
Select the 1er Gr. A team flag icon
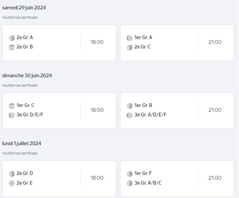(x=130, y=38)
